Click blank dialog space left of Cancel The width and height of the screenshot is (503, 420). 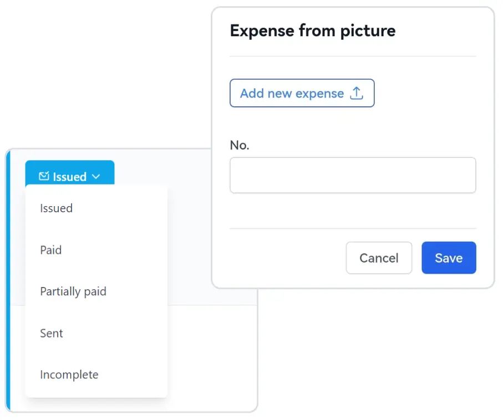tap(283, 258)
